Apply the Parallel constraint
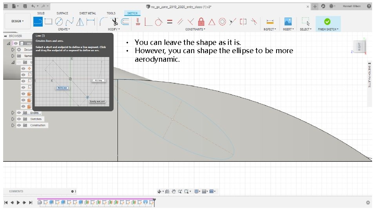 point(180,22)
